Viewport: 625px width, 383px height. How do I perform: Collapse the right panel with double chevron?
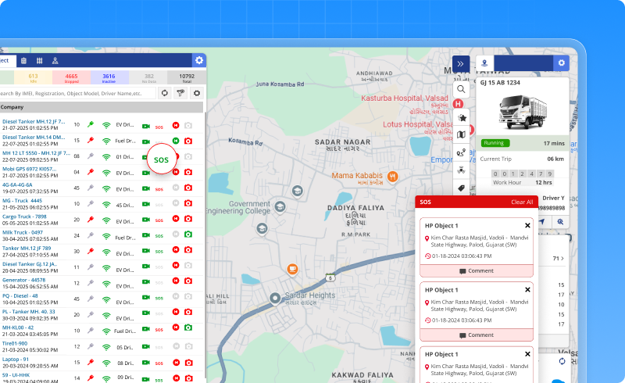[461, 63]
